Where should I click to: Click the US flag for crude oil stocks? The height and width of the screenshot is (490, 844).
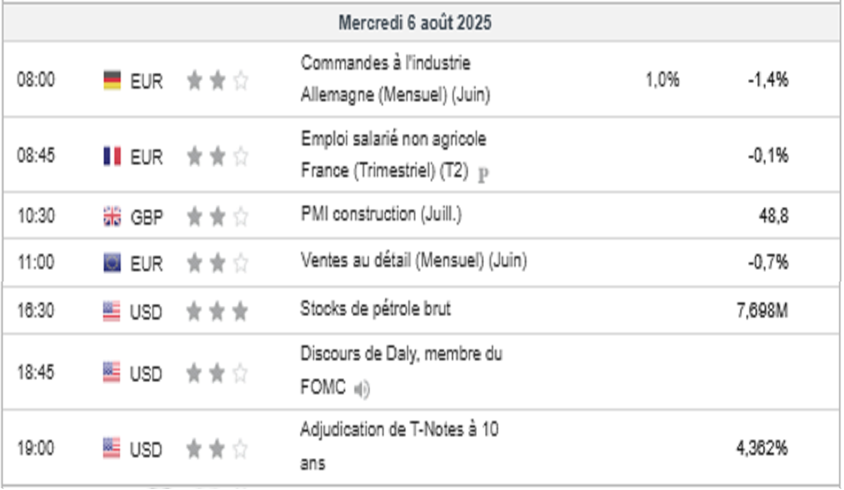click(x=112, y=311)
